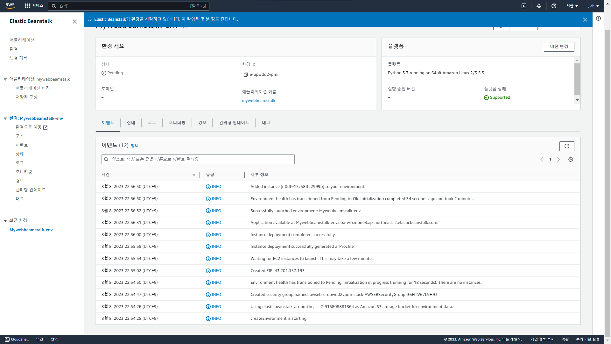The image size is (611, 344).
Task: Open 애플리케이션 버전 in sidebar
Action: tap(33, 88)
